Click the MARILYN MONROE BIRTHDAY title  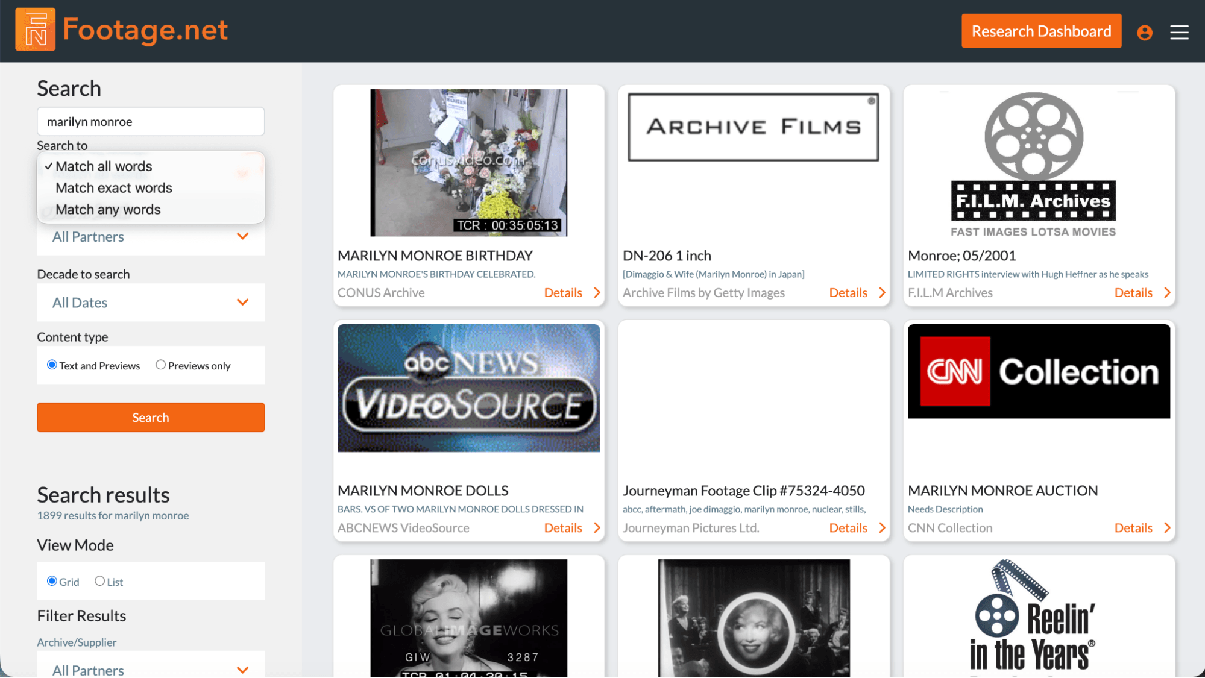435,256
